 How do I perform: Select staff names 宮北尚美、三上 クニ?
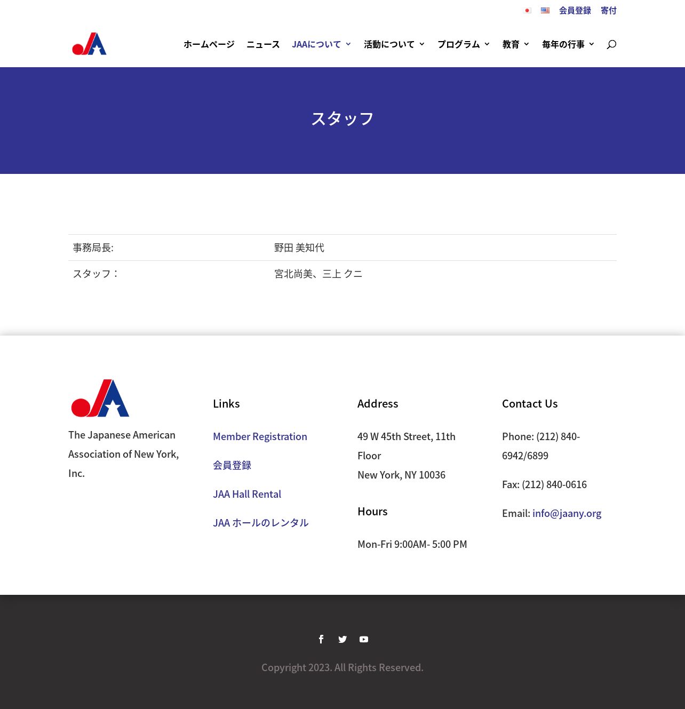[x=318, y=274]
